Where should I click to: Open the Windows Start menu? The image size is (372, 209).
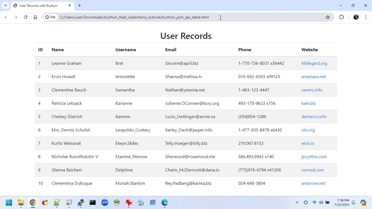click(9, 203)
